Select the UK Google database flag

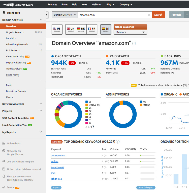pyautogui.click(x=71, y=29)
